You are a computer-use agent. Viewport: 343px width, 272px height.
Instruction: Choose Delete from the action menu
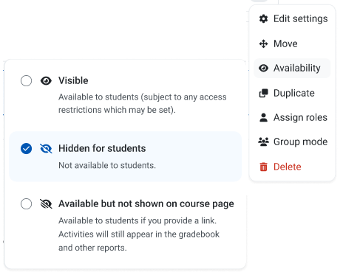point(292,167)
